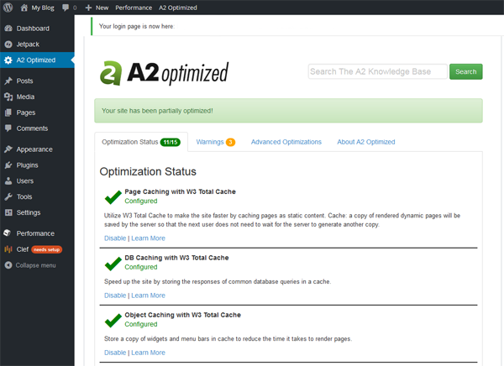Viewport: 504px width, 366px height.
Task: Click the 11/15 optimization count badge
Action: [171, 142]
